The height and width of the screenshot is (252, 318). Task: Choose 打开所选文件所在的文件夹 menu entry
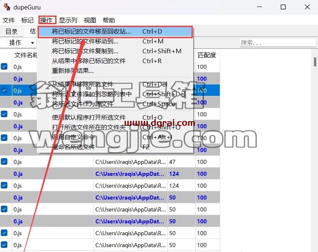(115, 127)
